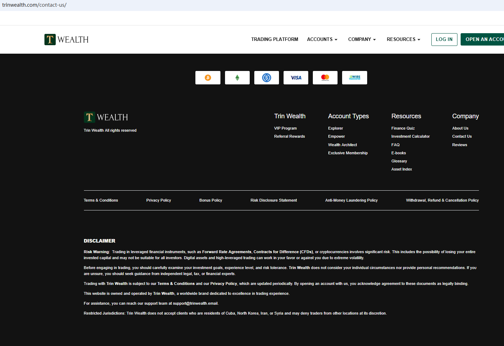Open the VIP Program link
Screen dimensions: 504x346
[x=285, y=129]
